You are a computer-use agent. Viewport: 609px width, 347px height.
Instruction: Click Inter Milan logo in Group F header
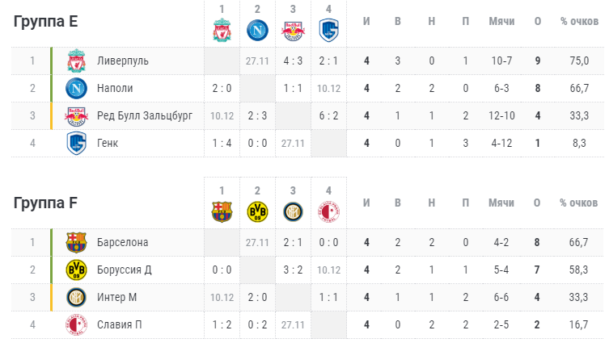pyautogui.click(x=293, y=212)
